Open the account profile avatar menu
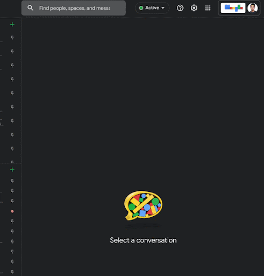Image resolution: width=264 pixels, height=276 pixels. click(253, 8)
